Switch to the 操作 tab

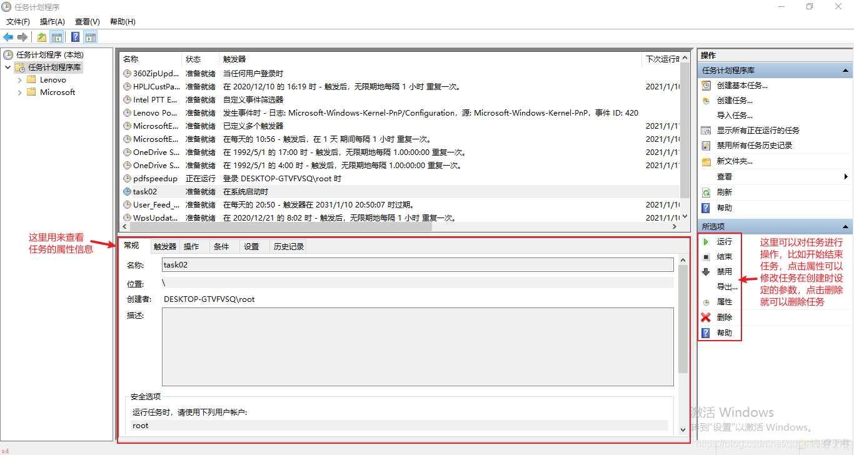pos(191,247)
